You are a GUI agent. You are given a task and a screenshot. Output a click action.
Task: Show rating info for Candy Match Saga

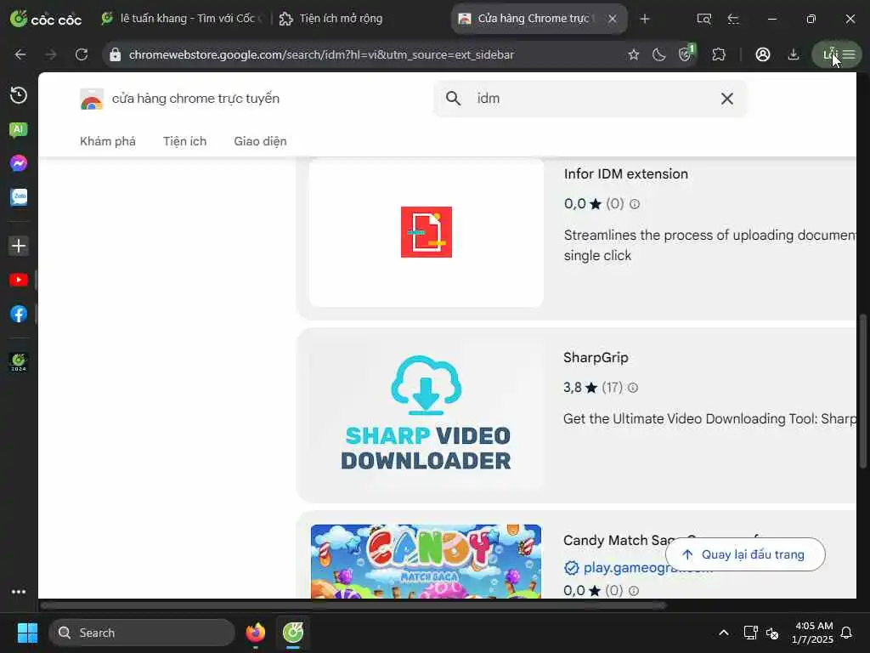pos(634,591)
